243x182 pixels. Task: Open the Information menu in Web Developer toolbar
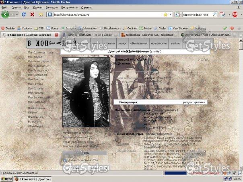tap(88, 28)
